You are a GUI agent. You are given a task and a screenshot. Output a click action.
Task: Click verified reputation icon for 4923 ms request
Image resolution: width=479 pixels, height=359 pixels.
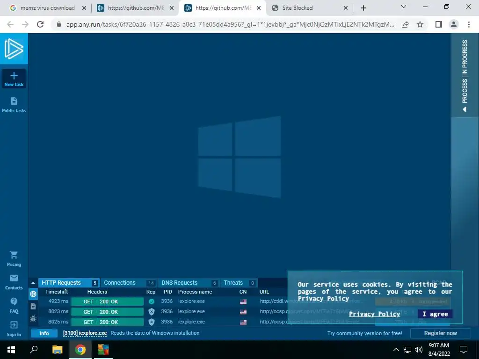151,302
